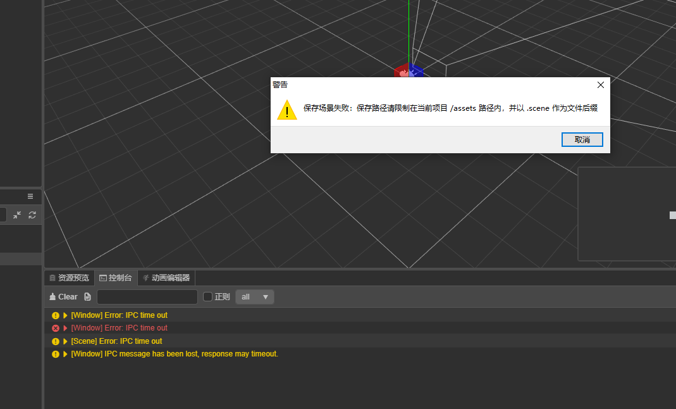Click warning icon of [Scene] Error row

tap(56, 341)
